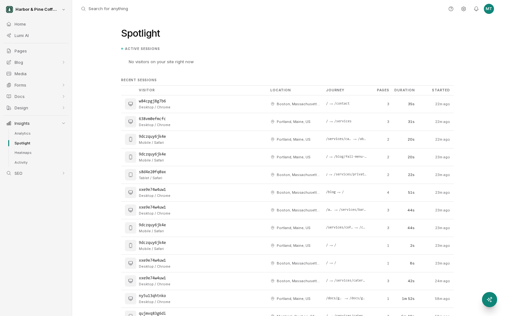Open the notifications bell
This screenshot has height=316, width=506.
tap(476, 9)
